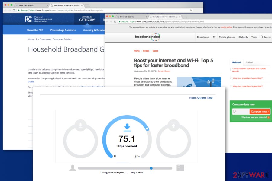Open Browse by CATEGORY menu on FCC site

pos(87,19)
